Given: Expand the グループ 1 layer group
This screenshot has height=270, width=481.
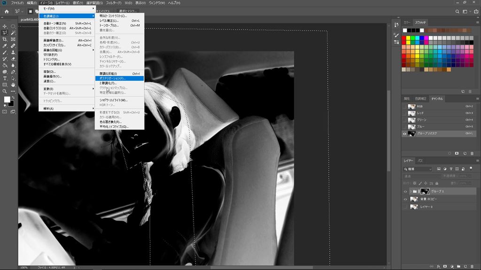Looking at the screenshot, I should (410, 191).
